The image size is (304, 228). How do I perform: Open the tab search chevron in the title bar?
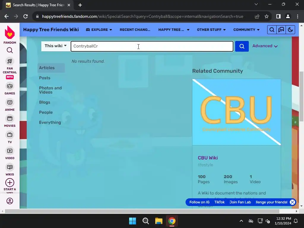click(x=256, y=4)
